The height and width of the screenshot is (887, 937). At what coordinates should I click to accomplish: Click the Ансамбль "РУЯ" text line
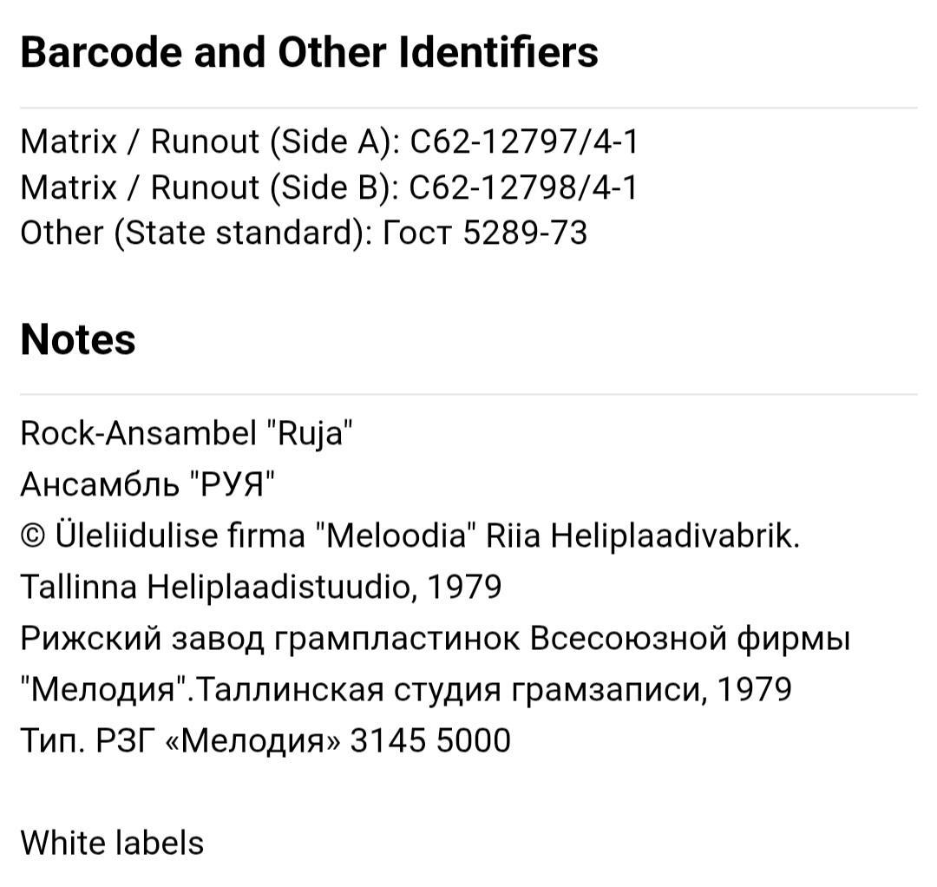click(148, 484)
